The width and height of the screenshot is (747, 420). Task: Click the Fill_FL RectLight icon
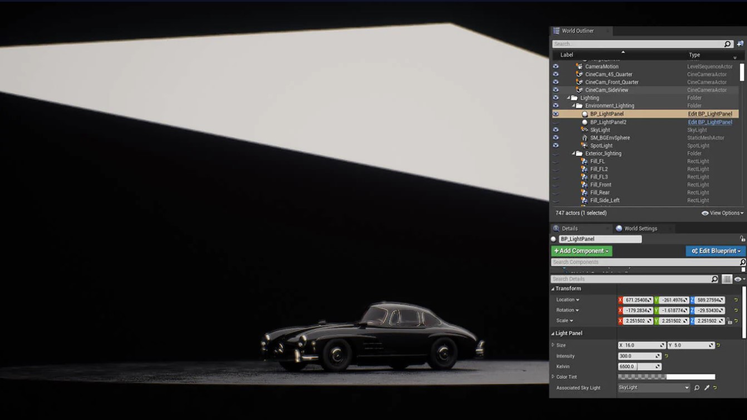584,161
